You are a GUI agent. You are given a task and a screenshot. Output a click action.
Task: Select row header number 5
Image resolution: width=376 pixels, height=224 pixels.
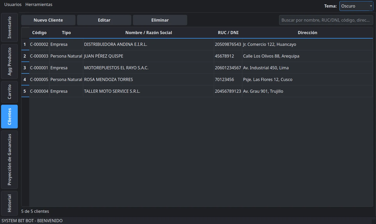(25, 91)
